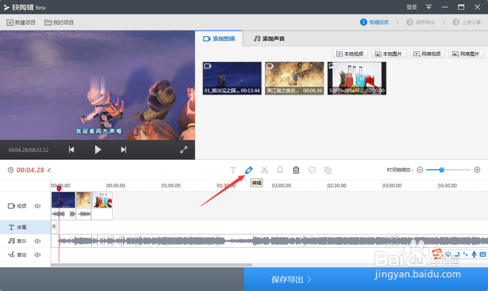488x291 pixels.
Task: Mute the video track audio
Action: [38, 206]
